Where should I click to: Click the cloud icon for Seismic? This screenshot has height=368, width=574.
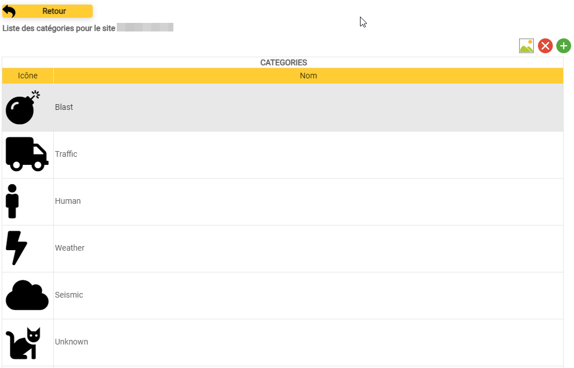pos(27,295)
